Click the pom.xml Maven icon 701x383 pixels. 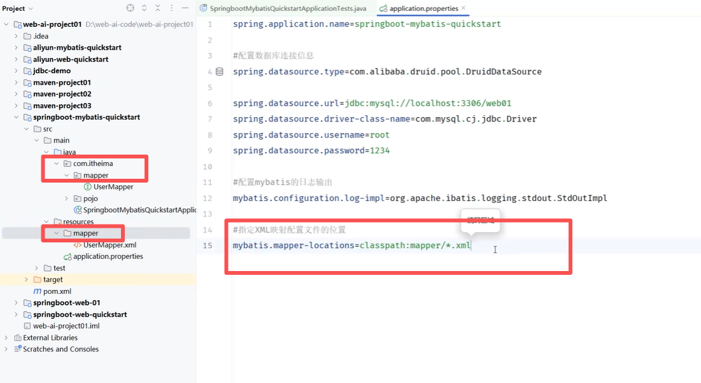tap(38, 291)
